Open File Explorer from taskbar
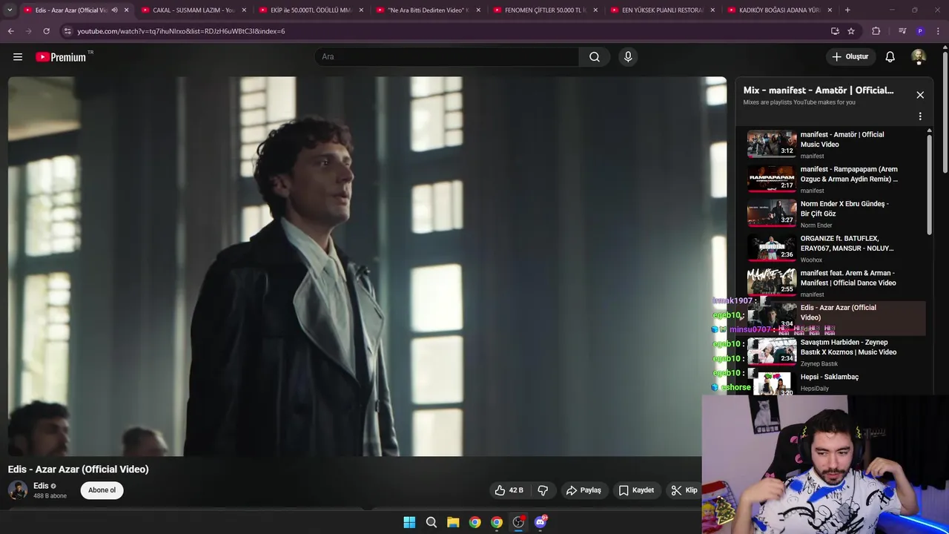The image size is (949, 534). point(453,522)
